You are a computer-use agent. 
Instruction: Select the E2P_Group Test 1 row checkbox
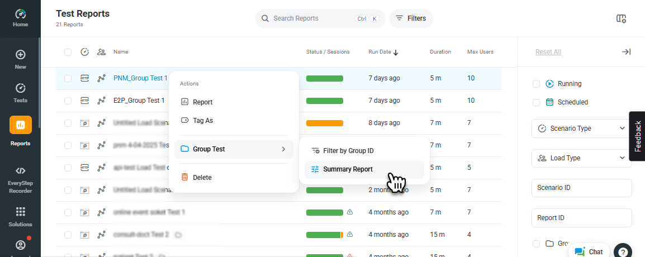(68, 101)
